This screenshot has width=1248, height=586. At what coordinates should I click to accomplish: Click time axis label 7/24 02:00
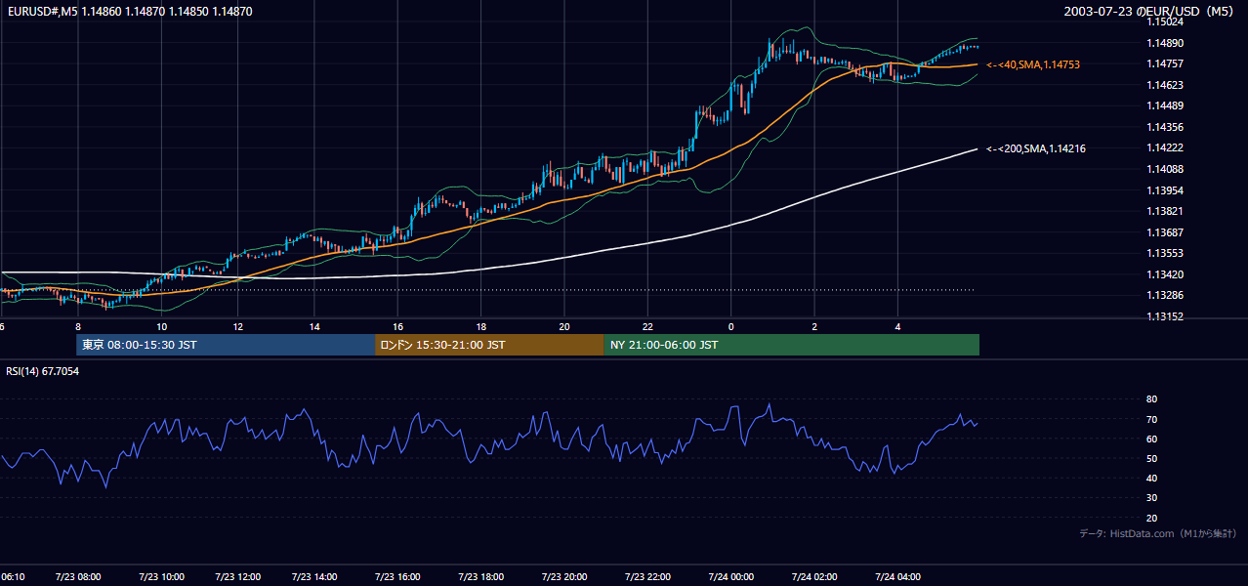[814, 577]
